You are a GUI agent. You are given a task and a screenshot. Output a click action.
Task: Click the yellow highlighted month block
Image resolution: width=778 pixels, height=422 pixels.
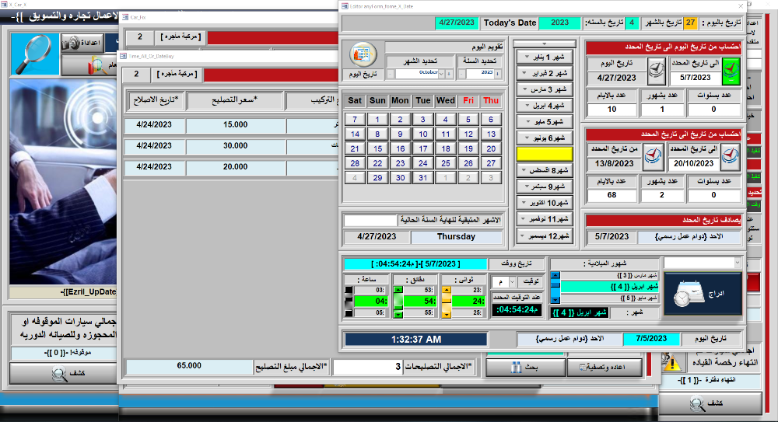tap(545, 153)
